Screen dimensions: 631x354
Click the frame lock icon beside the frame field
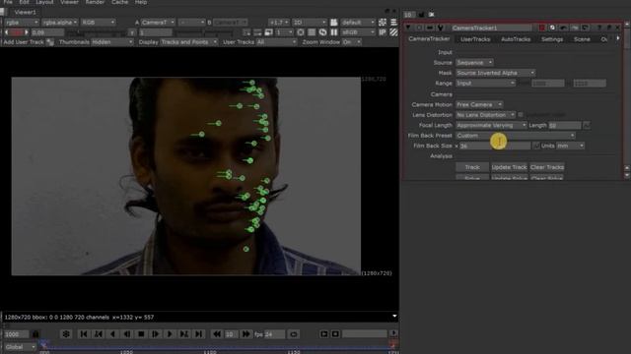coord(35,334)
